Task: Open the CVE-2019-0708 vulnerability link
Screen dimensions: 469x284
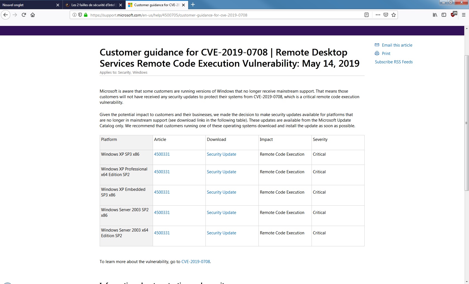Action: click(x=196, y=262)
